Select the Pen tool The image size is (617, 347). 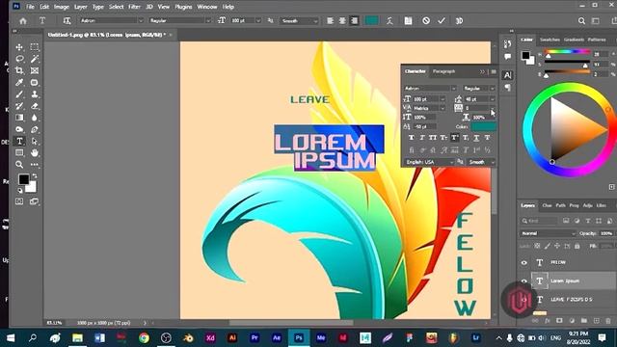(x=35, y=129)
